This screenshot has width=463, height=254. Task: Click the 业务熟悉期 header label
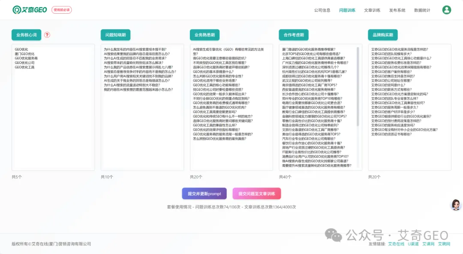(205, 35)
